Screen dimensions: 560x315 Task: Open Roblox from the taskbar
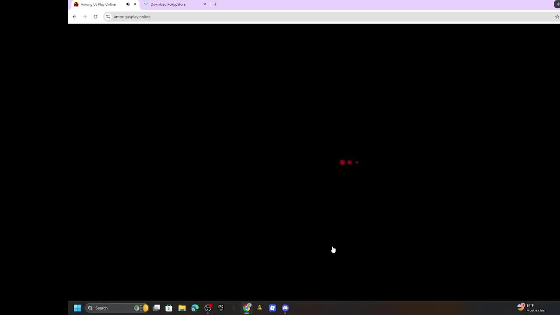tap(272, 308)
